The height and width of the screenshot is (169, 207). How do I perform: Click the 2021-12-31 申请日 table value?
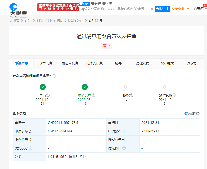pyautogui.click(x=150, y=123)
